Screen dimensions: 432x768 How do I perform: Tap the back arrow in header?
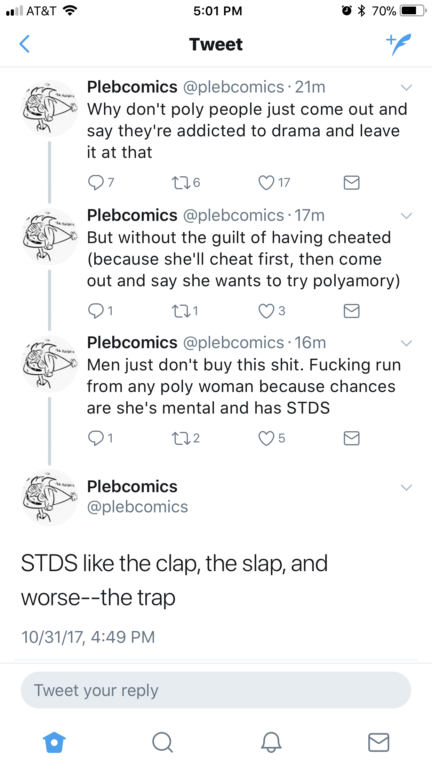pos(24,44)
